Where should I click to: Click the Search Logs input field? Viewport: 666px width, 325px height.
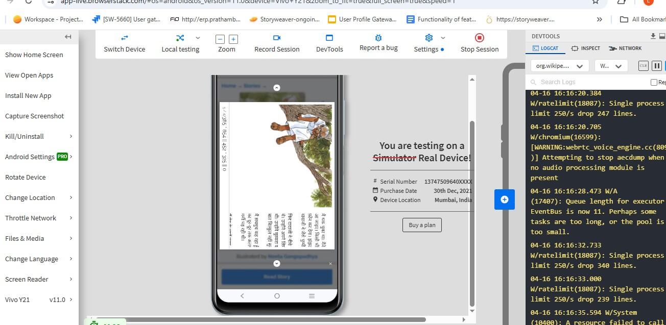click(x=587, y=82)
